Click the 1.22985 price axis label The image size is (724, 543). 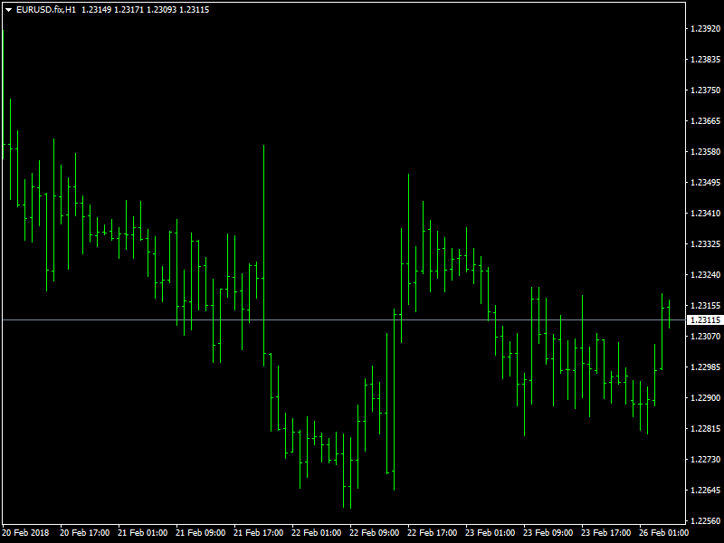click(705, 367)
